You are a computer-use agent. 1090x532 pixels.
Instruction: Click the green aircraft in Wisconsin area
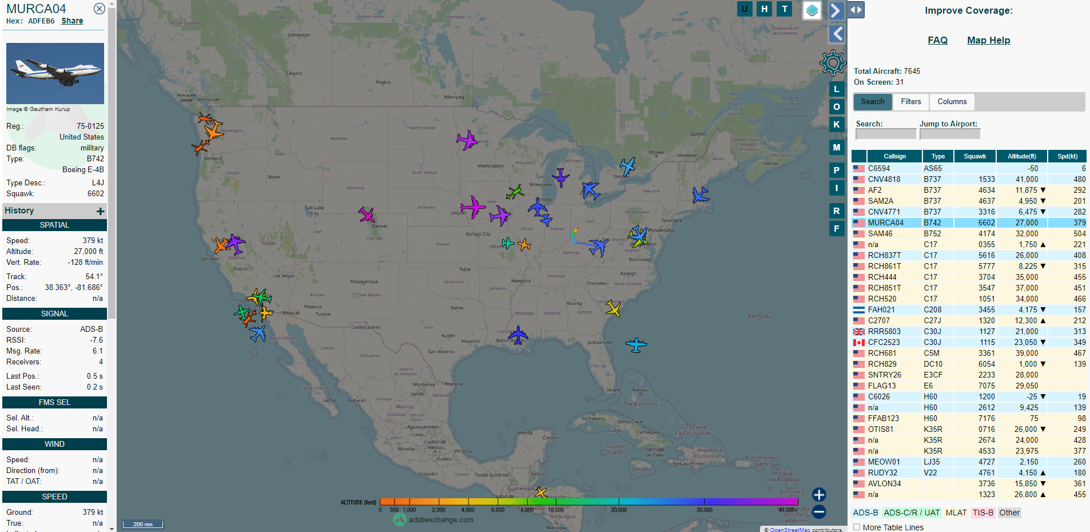(515, 192)
